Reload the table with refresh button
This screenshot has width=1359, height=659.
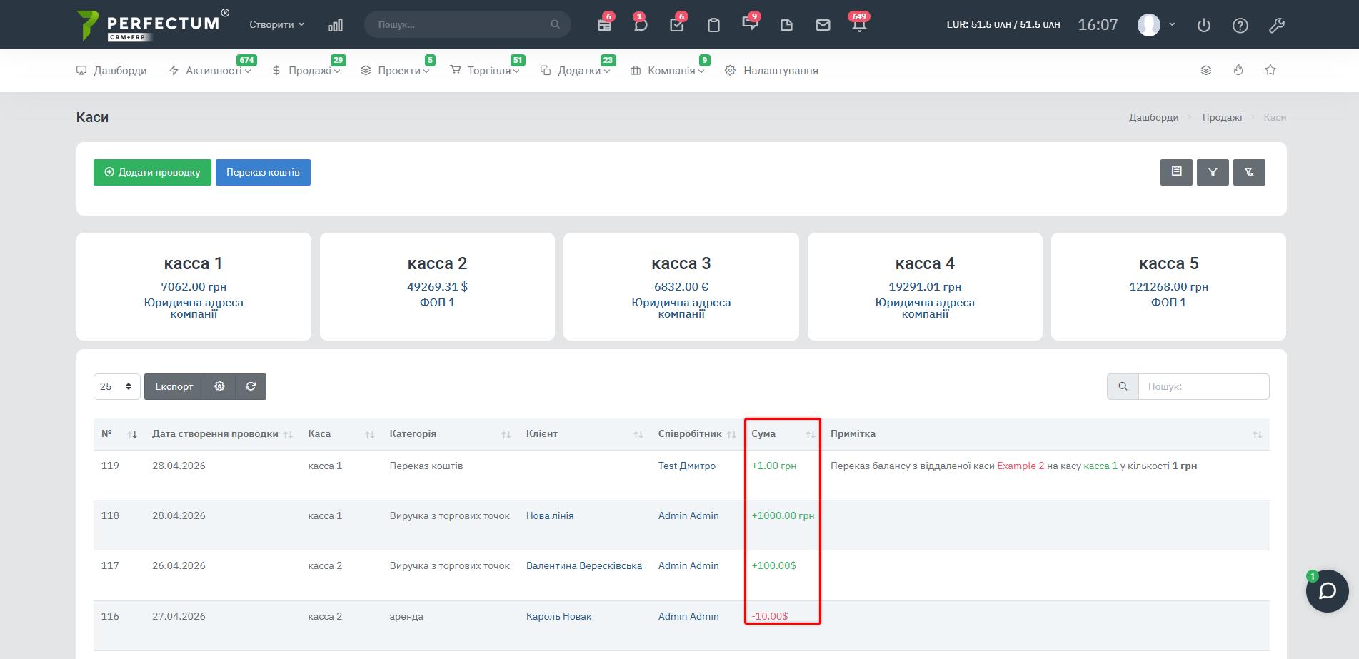coord(251,386)
